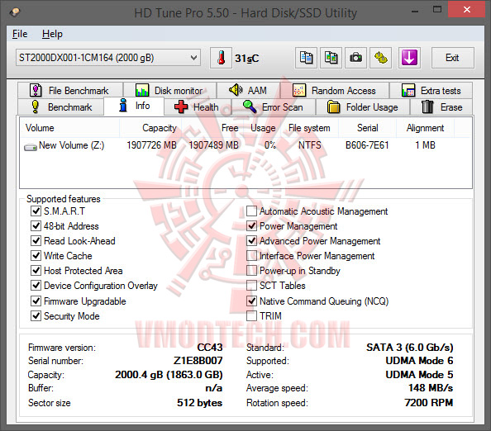Click the serial number Z1E8B007 value
Screen dimensions: 491x431
(198, 361)
